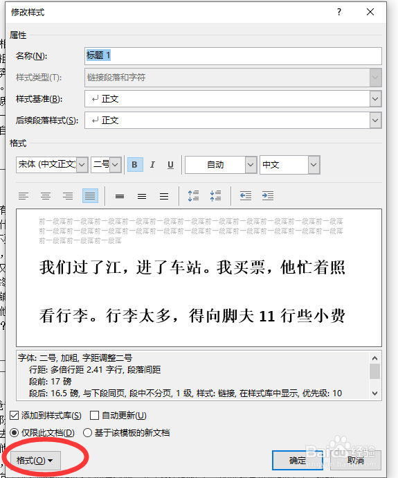The height and width of the screenshot is (478, 398).
Task: Align paragraph text right
Action: pyautogui.click(x=68, y=196)
